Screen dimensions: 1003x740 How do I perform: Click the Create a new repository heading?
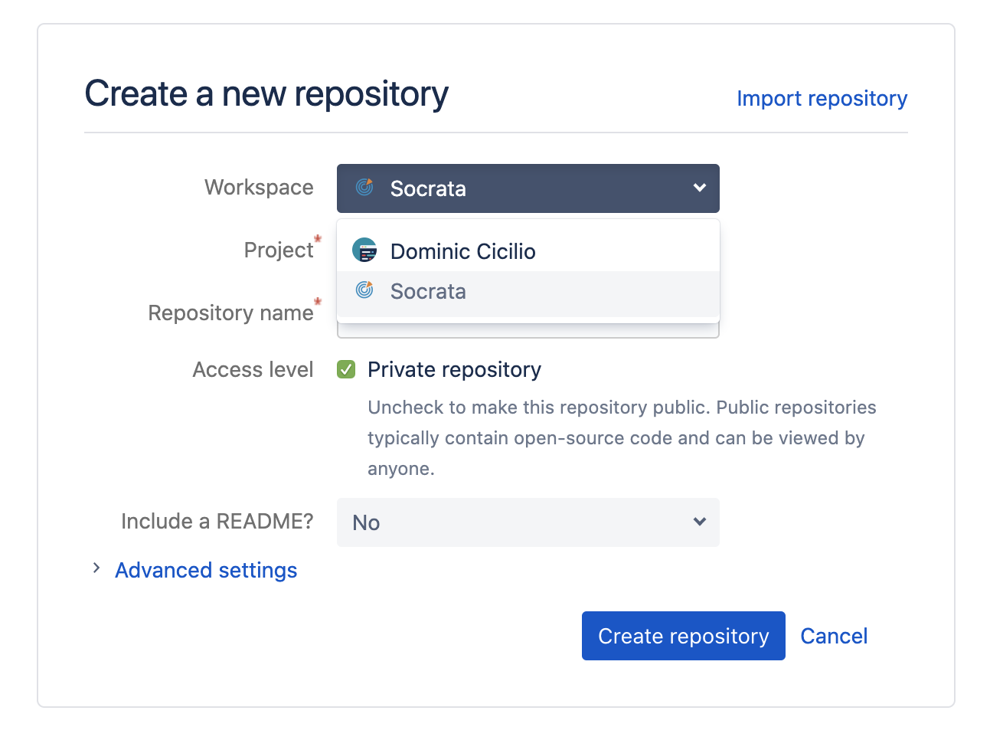tap(266, 94)
